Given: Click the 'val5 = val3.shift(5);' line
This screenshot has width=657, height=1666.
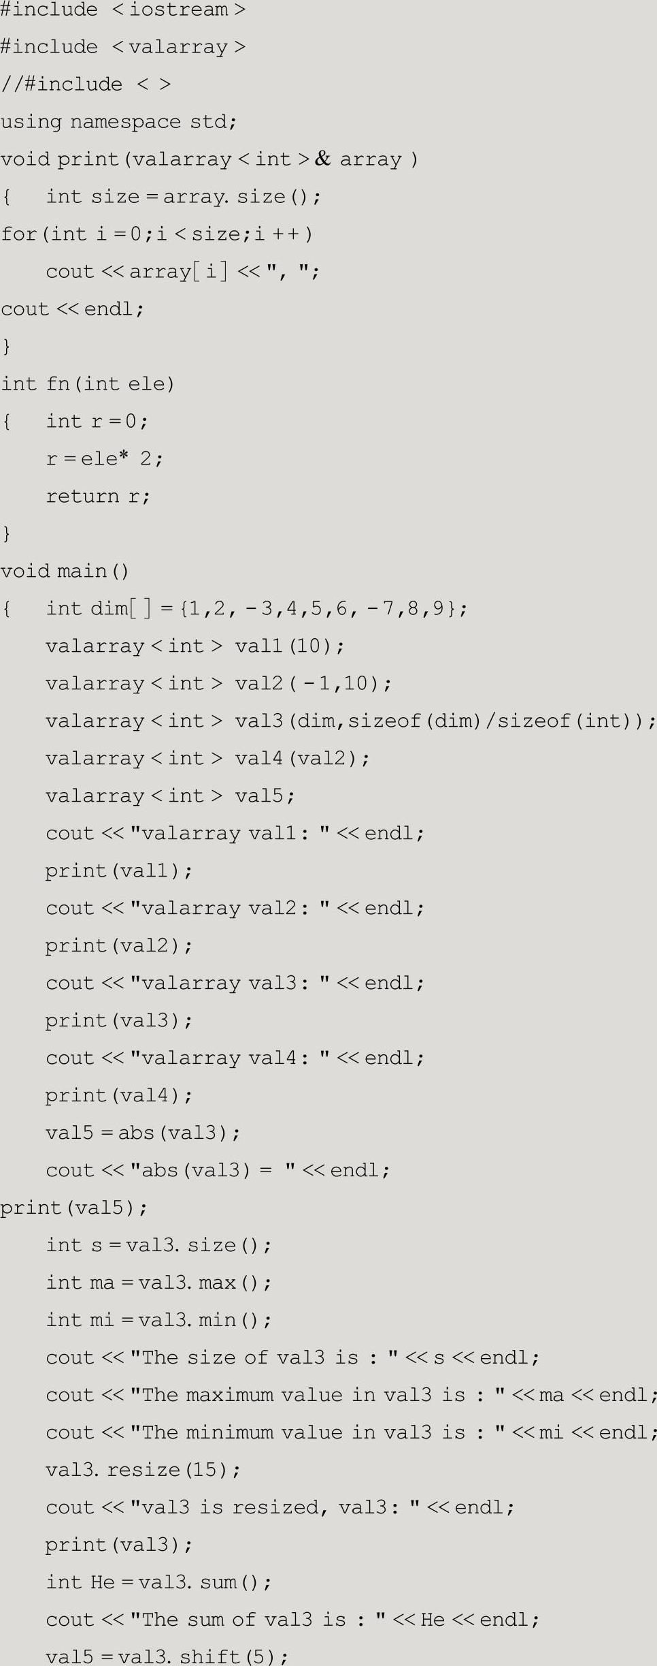Looking at the screenshot, I should coord(167,1657).
